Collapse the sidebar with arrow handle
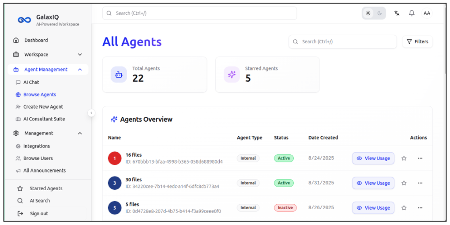450x225 pixels. coord(91,113)
